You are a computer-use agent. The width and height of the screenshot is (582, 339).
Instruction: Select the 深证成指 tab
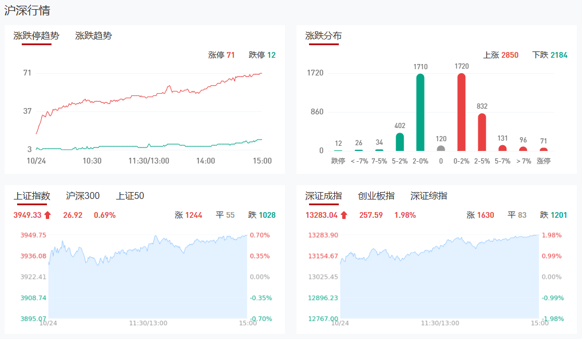323,196
